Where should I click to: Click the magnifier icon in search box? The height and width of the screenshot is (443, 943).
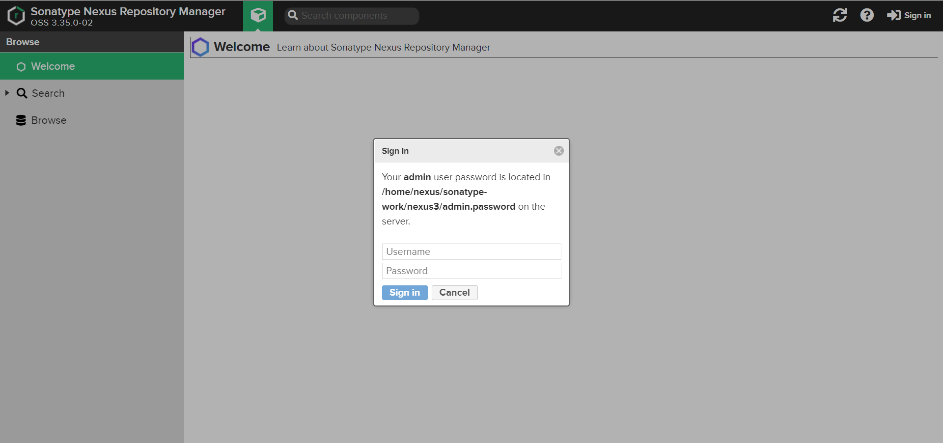coord(293,15)
